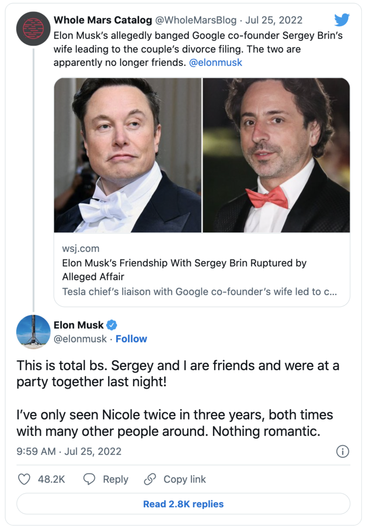Screen dimensions: 366x531
Task: Like the tweet with heart icon
Action: 25,479
